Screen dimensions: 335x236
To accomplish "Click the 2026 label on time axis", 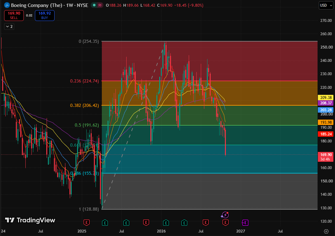I will (x=161, y=231).
